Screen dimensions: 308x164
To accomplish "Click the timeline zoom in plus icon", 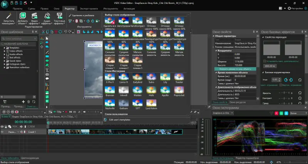I will pyautogui.click(x=4, y=112).
